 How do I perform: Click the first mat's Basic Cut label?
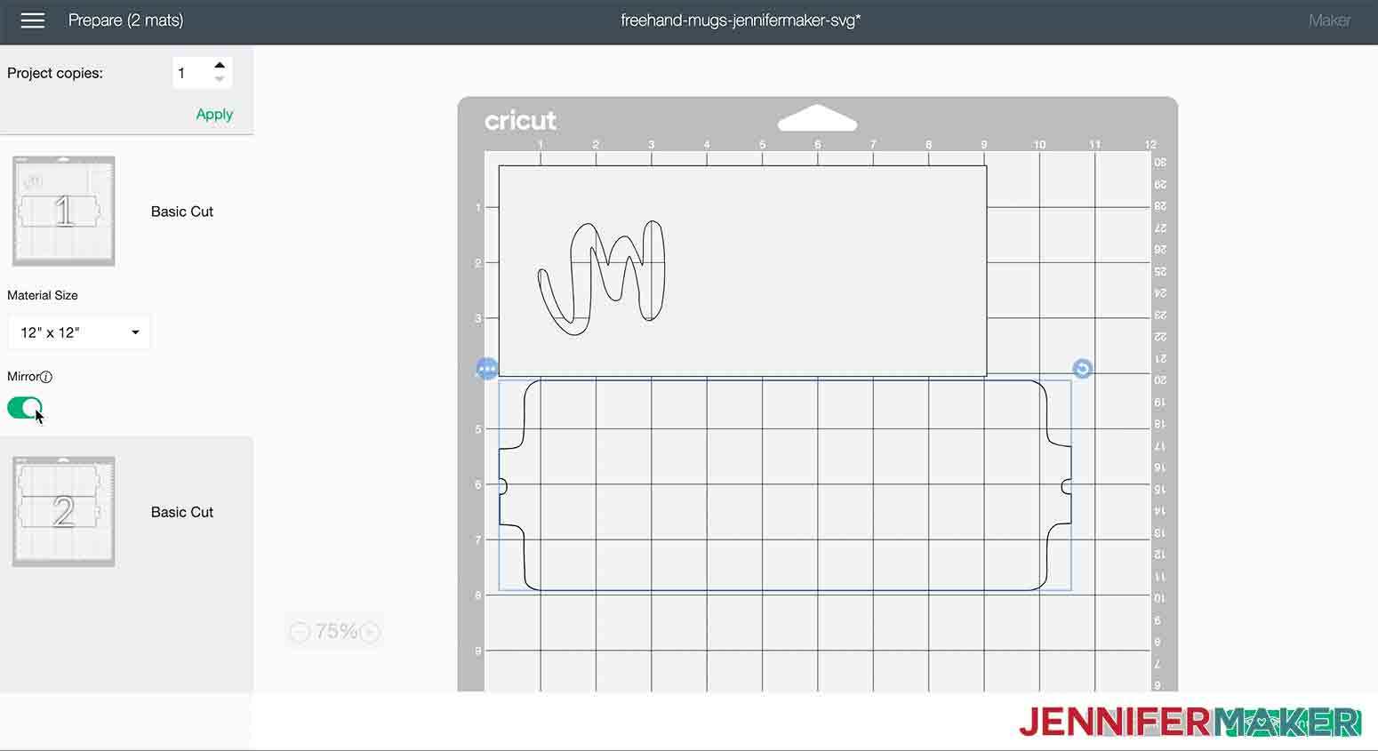[x=182, y=212]
